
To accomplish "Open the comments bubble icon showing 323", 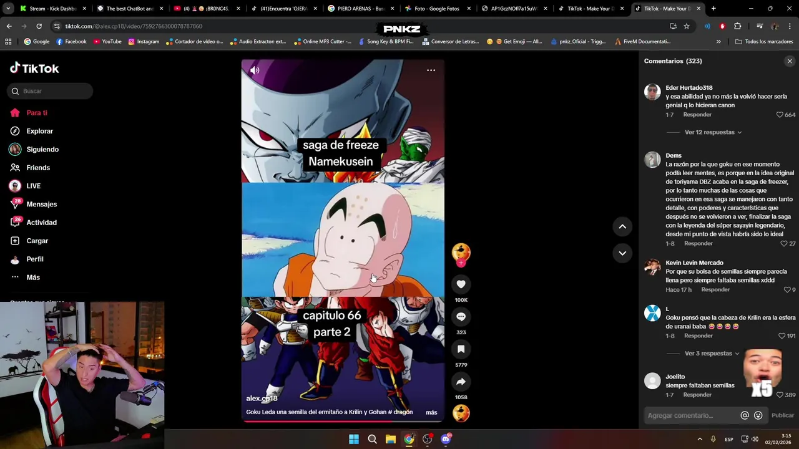I will (461, 317).
